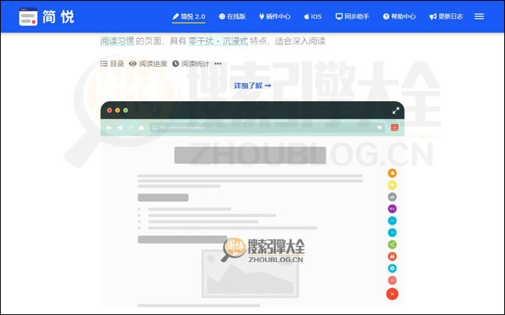
Task: Open the 简悦 2.0 tab
Action: pos(189,16)
